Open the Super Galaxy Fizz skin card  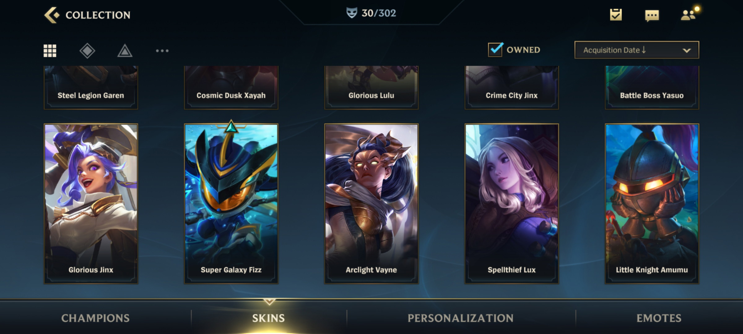[231, 204]
